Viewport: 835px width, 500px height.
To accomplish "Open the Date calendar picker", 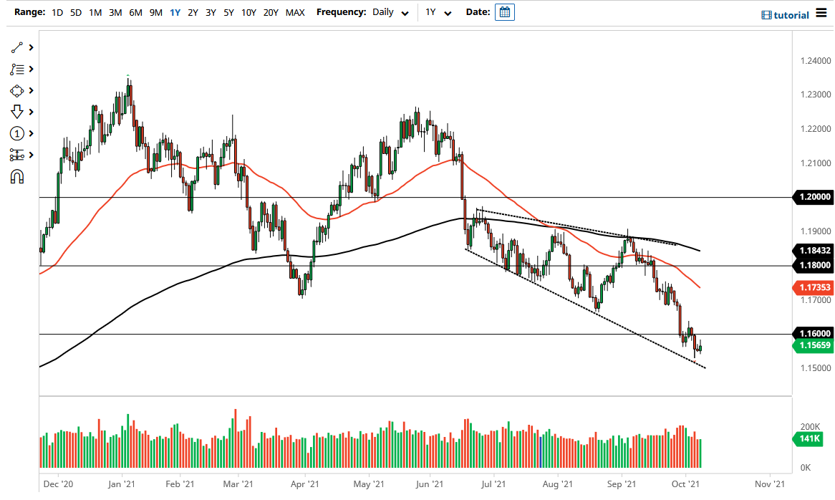I will click(504, 12).
